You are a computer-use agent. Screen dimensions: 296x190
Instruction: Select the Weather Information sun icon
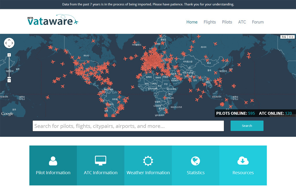tap(148, 161)
